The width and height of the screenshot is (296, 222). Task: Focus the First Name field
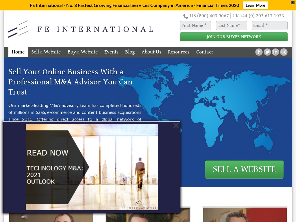pos(196,25)
